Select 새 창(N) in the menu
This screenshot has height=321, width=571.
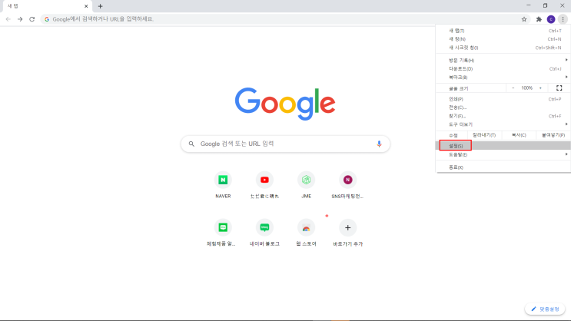[x=503, y=39]
